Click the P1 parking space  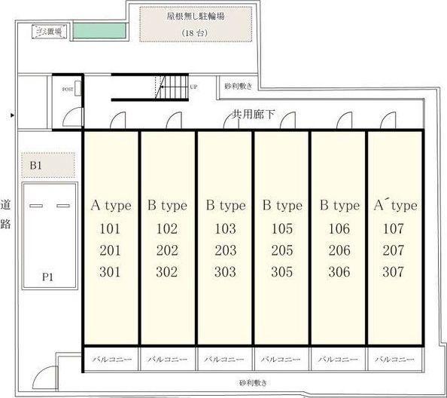click(x=50, y=236)
